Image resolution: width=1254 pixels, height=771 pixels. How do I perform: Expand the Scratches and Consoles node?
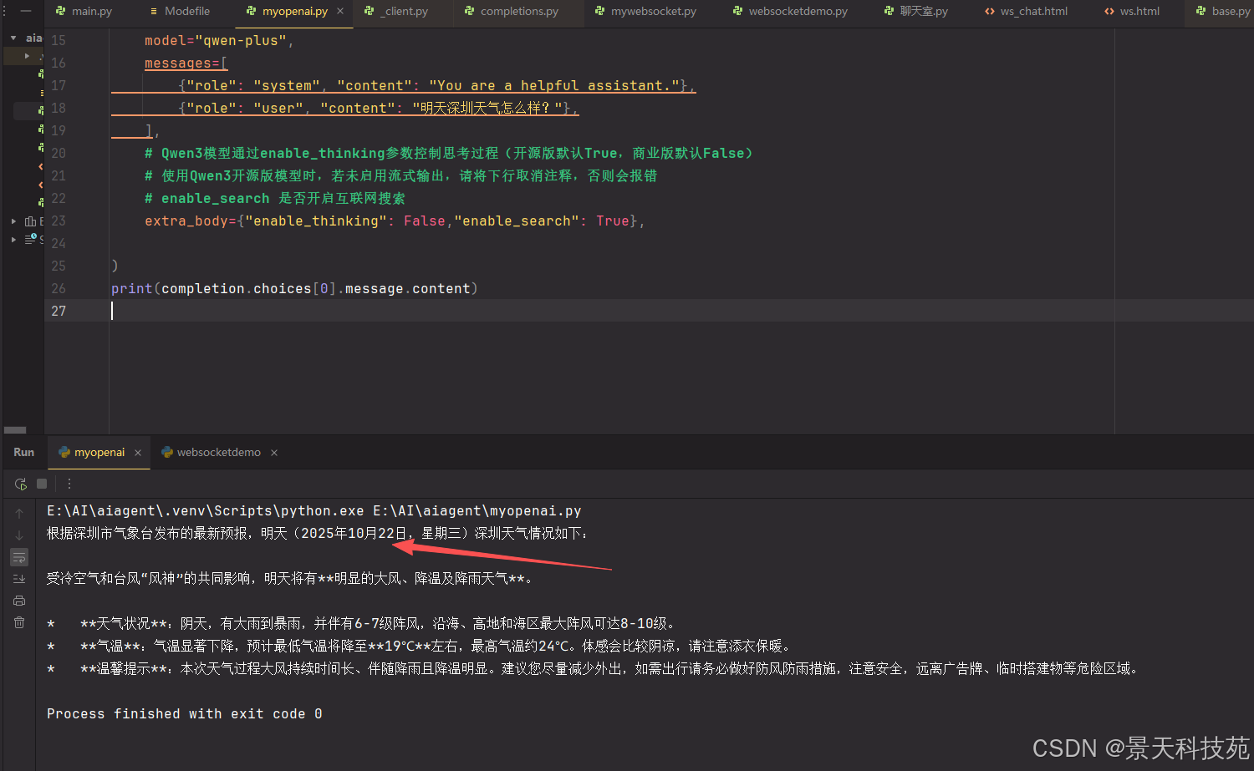(13, 239)
